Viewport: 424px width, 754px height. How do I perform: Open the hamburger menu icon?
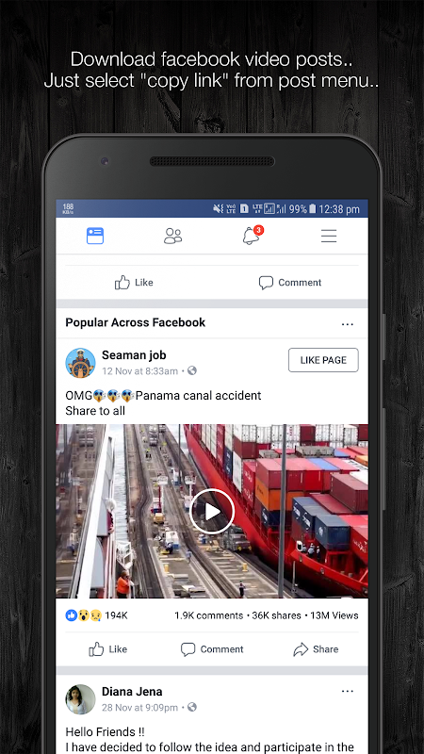pos(329,236)
